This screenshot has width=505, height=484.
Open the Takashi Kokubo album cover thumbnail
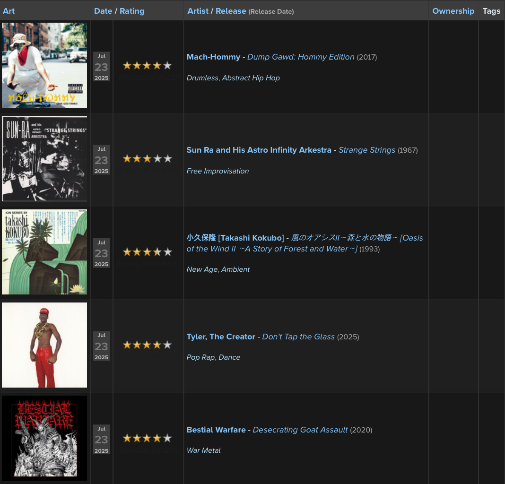coord(44,252)
